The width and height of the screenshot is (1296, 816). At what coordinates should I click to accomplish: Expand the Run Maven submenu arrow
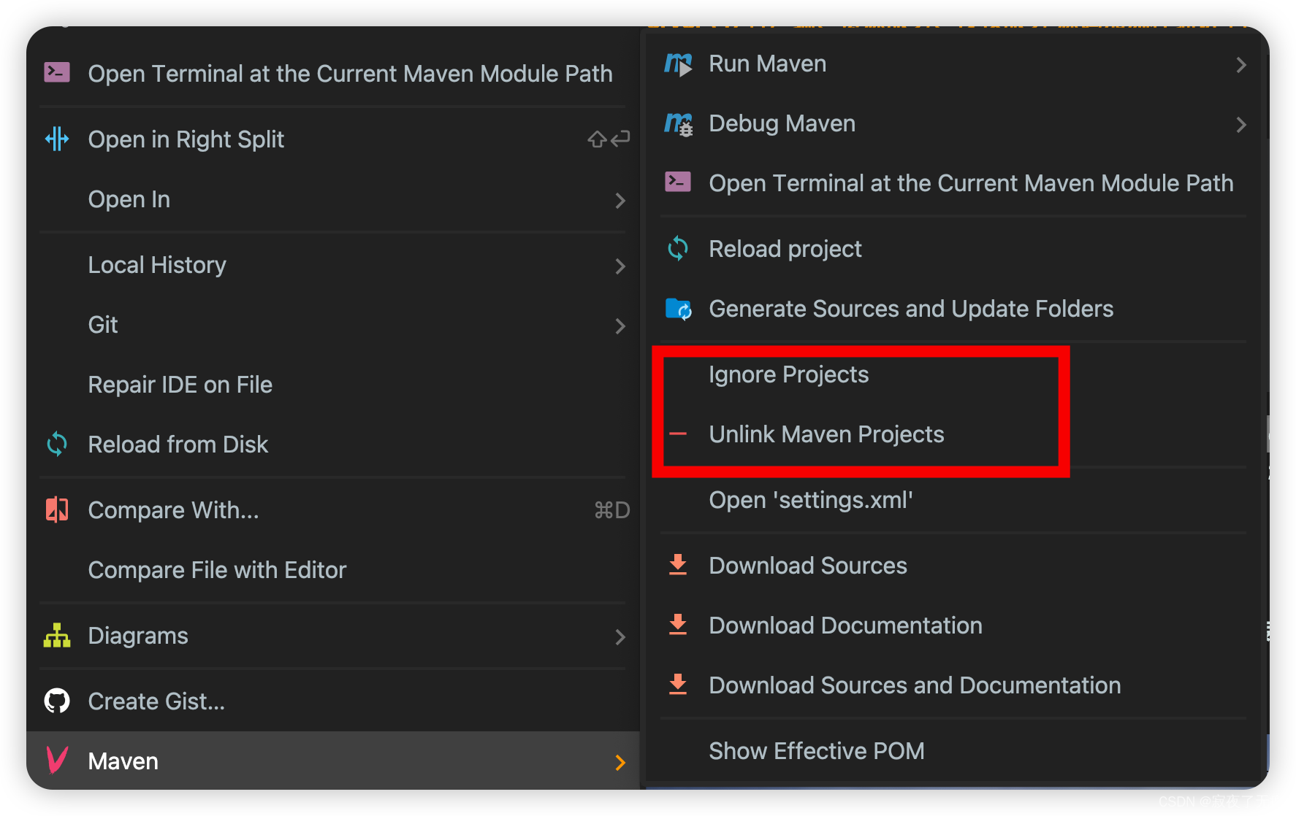[x=1240, y=65]
